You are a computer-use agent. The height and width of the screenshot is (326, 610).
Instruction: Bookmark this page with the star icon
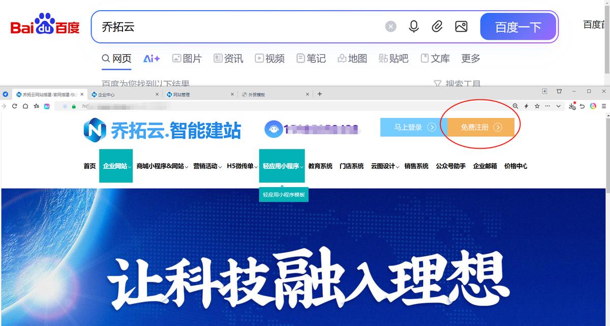point(537,106)
